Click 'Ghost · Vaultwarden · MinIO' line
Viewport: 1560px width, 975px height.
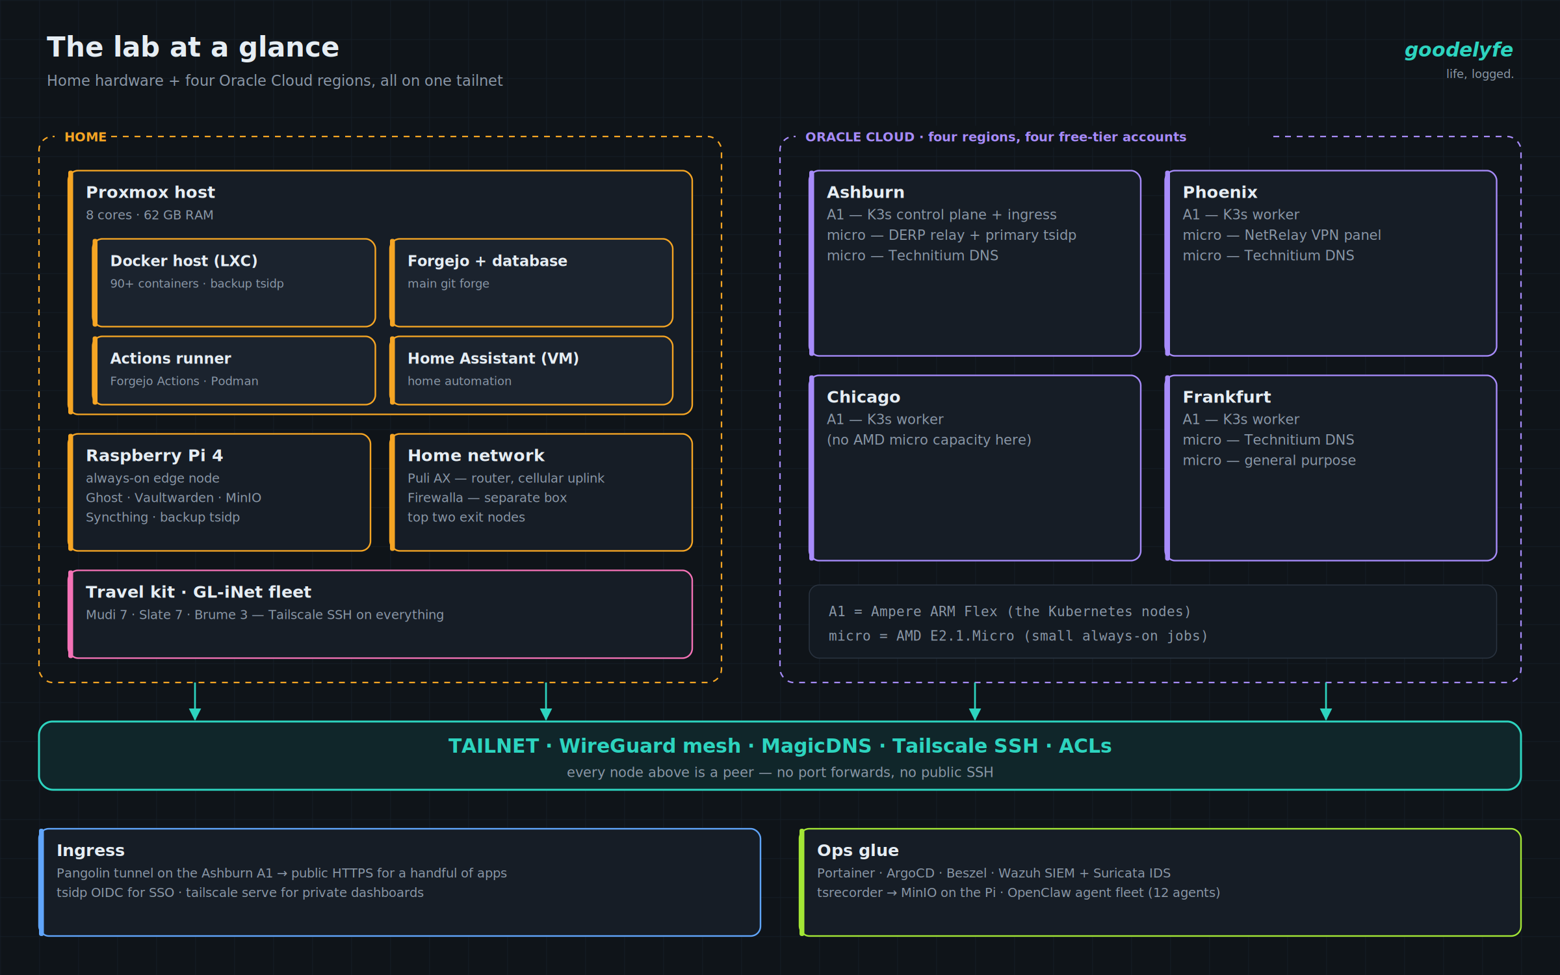(x=174, y=498)
